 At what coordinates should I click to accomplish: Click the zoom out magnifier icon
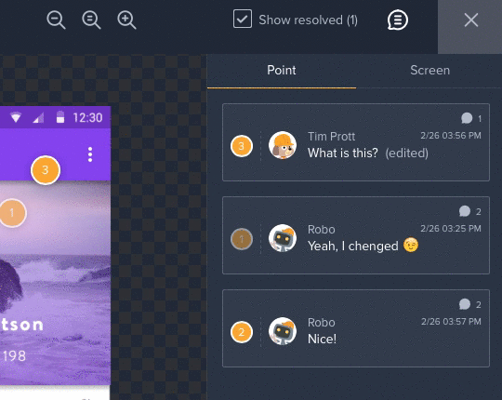click(56, 20)
